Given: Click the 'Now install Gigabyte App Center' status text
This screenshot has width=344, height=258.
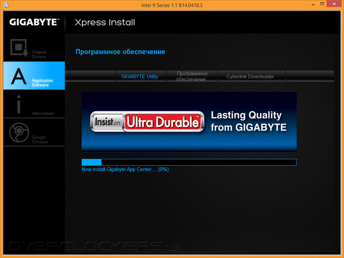Looking at the screenshot, I should (125, 169).
